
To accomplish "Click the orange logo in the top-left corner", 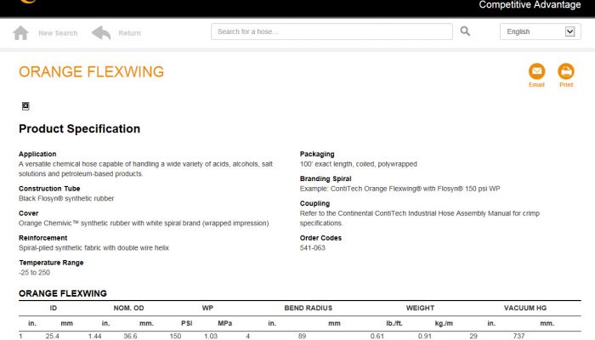I will (28, 3).
